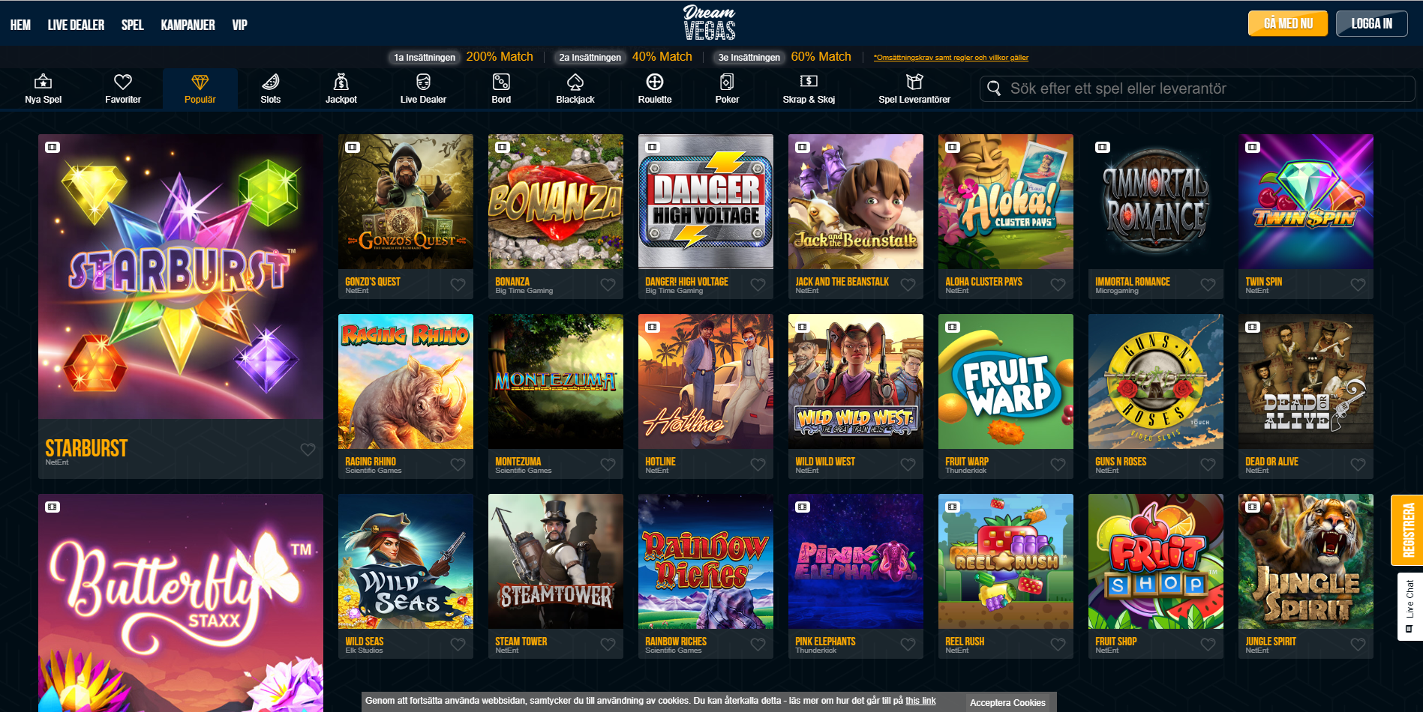Image resolution: width=1423 pixels, height=712 pixels.
Task: Open the Omsättningskrav terms link
Action: (x=950, y=58)
